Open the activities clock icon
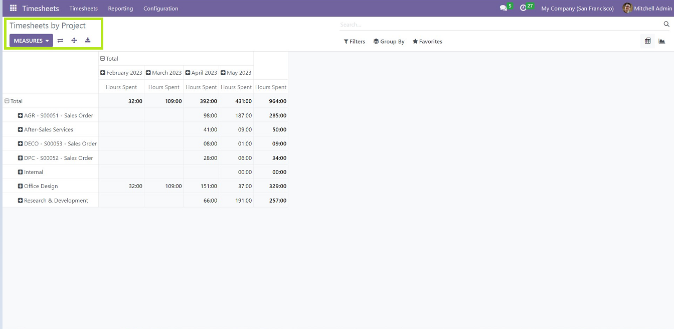The height and width of the screenshot is (329, 674). (523, 9)
